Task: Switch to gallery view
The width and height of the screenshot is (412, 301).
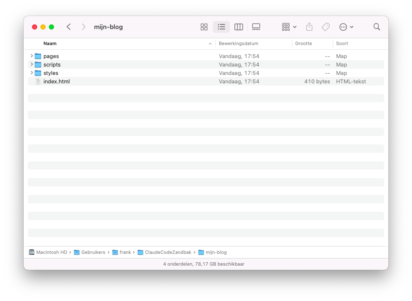Action: pyautogui.click(x=256, y=27)
